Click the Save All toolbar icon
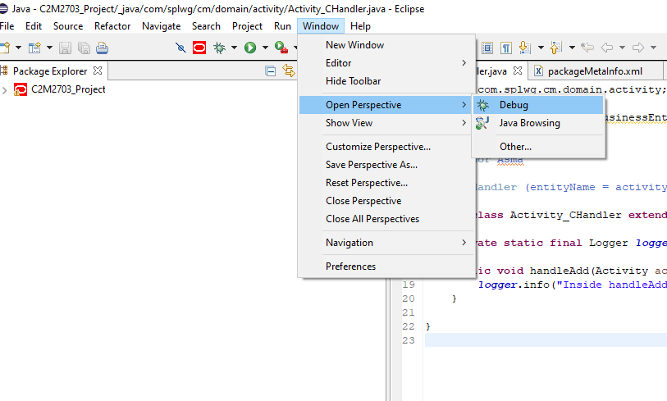Image resolution: width=667 pixels, height=401 pixels. [x=84, y=48]
